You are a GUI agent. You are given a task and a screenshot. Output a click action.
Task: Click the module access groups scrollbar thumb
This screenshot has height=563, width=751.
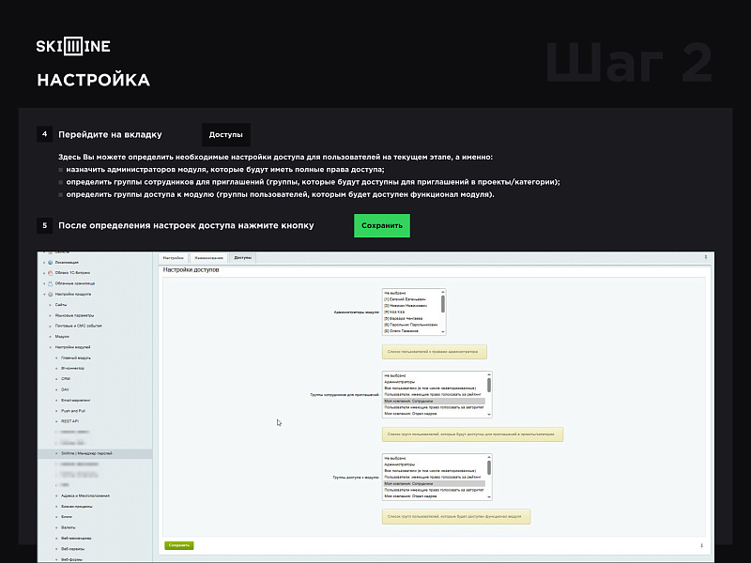pyautogui.click(x=489, y=467)
